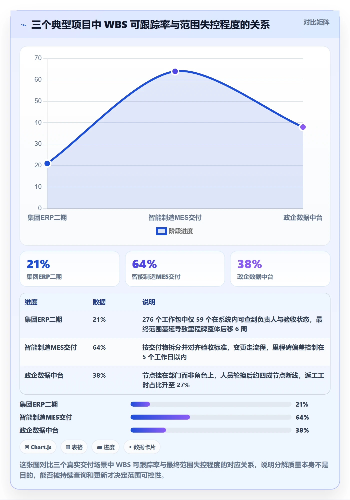The image size is (350, 500).
Task: Click the 说明 column header
Action: pos(149,302)
